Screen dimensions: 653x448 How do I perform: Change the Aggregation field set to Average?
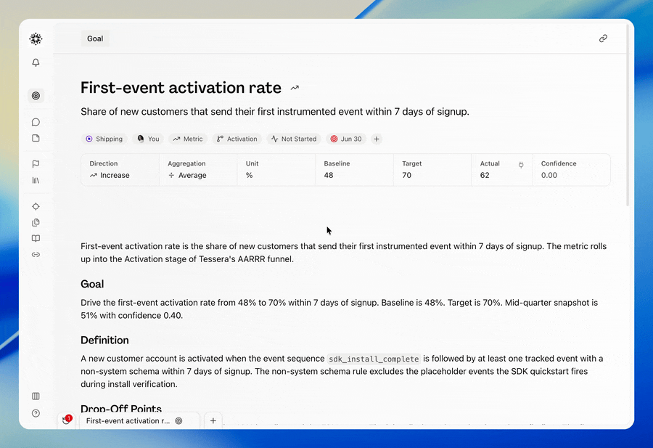tap(198, 170)
